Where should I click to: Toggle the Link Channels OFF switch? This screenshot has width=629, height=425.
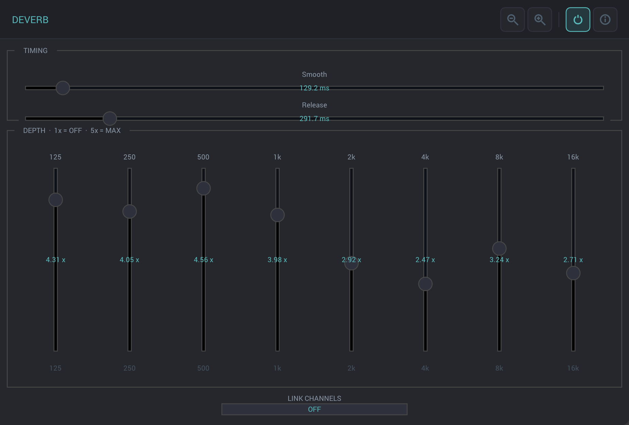314,409
